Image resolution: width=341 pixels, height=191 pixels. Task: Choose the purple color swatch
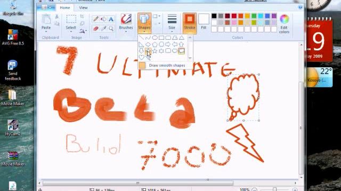(x=274, y=16)
